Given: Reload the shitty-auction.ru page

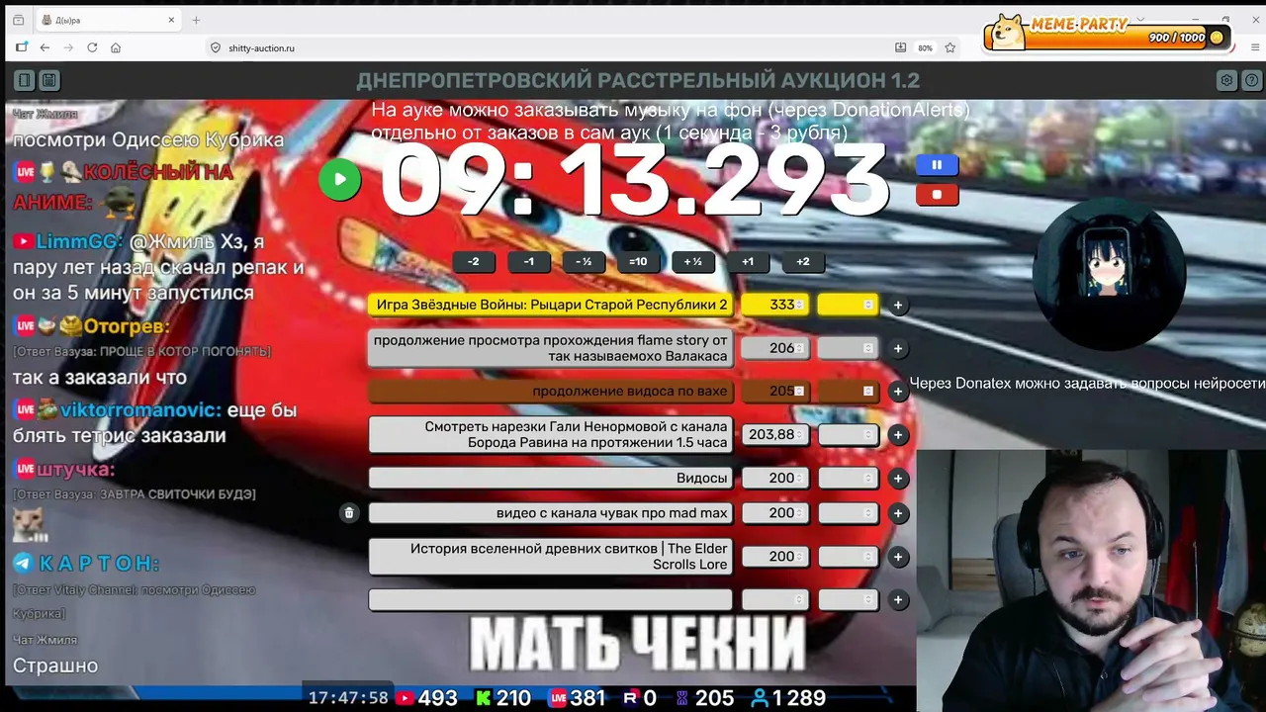Looking at the screenshot, I should click(x=92, y=47).
